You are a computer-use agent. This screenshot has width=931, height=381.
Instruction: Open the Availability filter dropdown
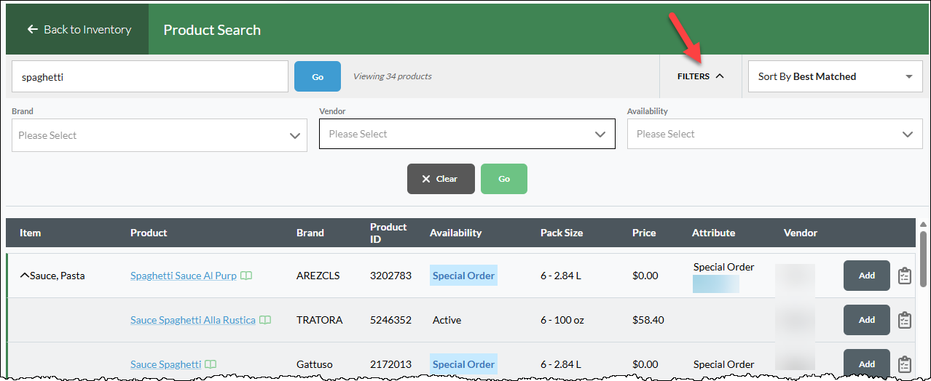[x=775, y=134]
